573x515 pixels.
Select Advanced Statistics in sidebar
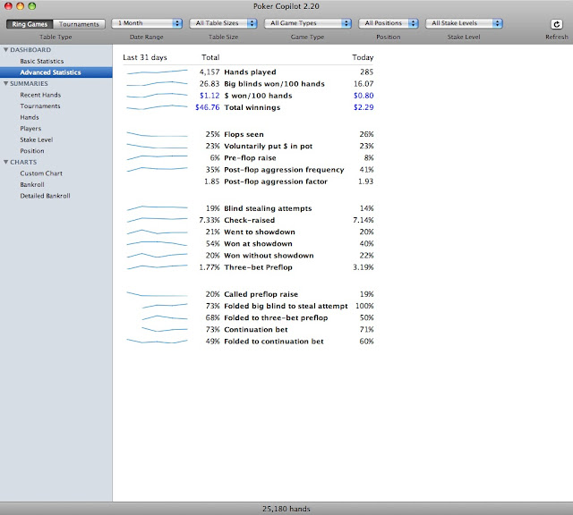pyautogui.click(x=50, y=72)
